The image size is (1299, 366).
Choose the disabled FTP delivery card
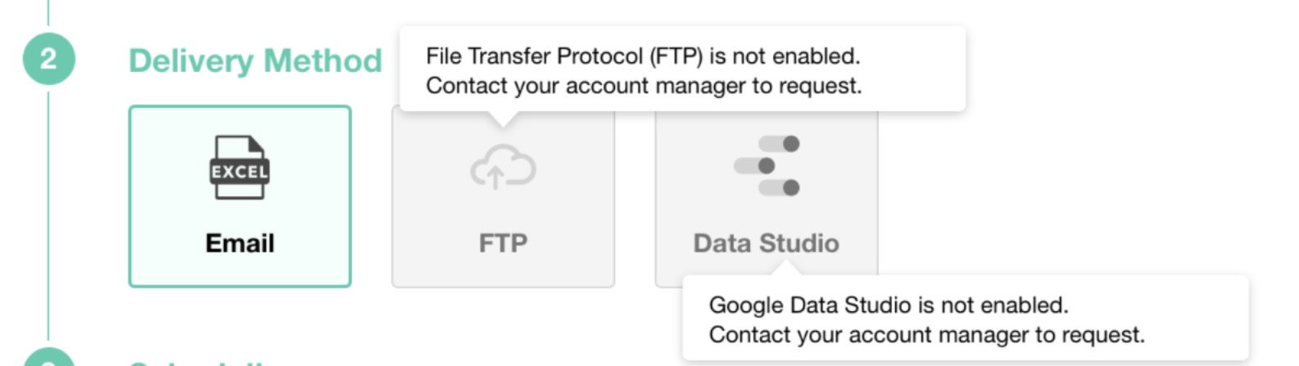(503, 204)
